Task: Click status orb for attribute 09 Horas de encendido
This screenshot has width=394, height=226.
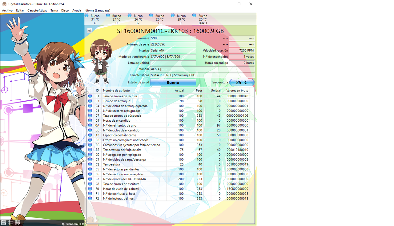Action: [90, 120]
